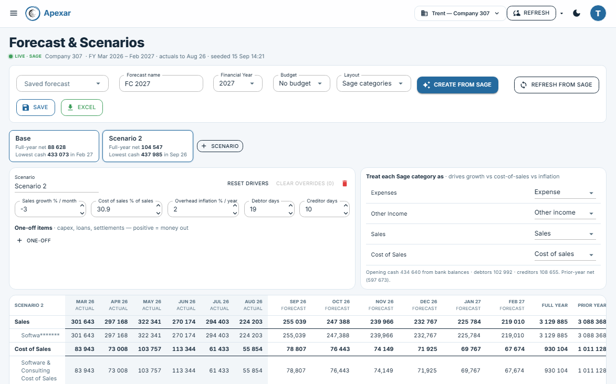The height and width of the screenshot is (384, 616).
Task: Delete scenario with red trash icon
Action: (344, 184)
